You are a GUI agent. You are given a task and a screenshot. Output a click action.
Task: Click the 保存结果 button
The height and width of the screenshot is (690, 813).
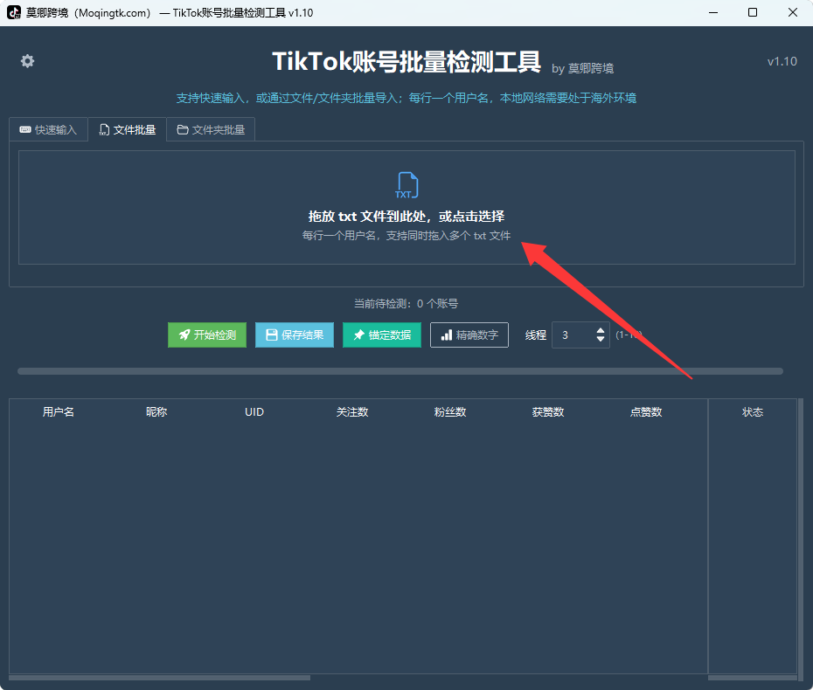[x=295, y=335]
